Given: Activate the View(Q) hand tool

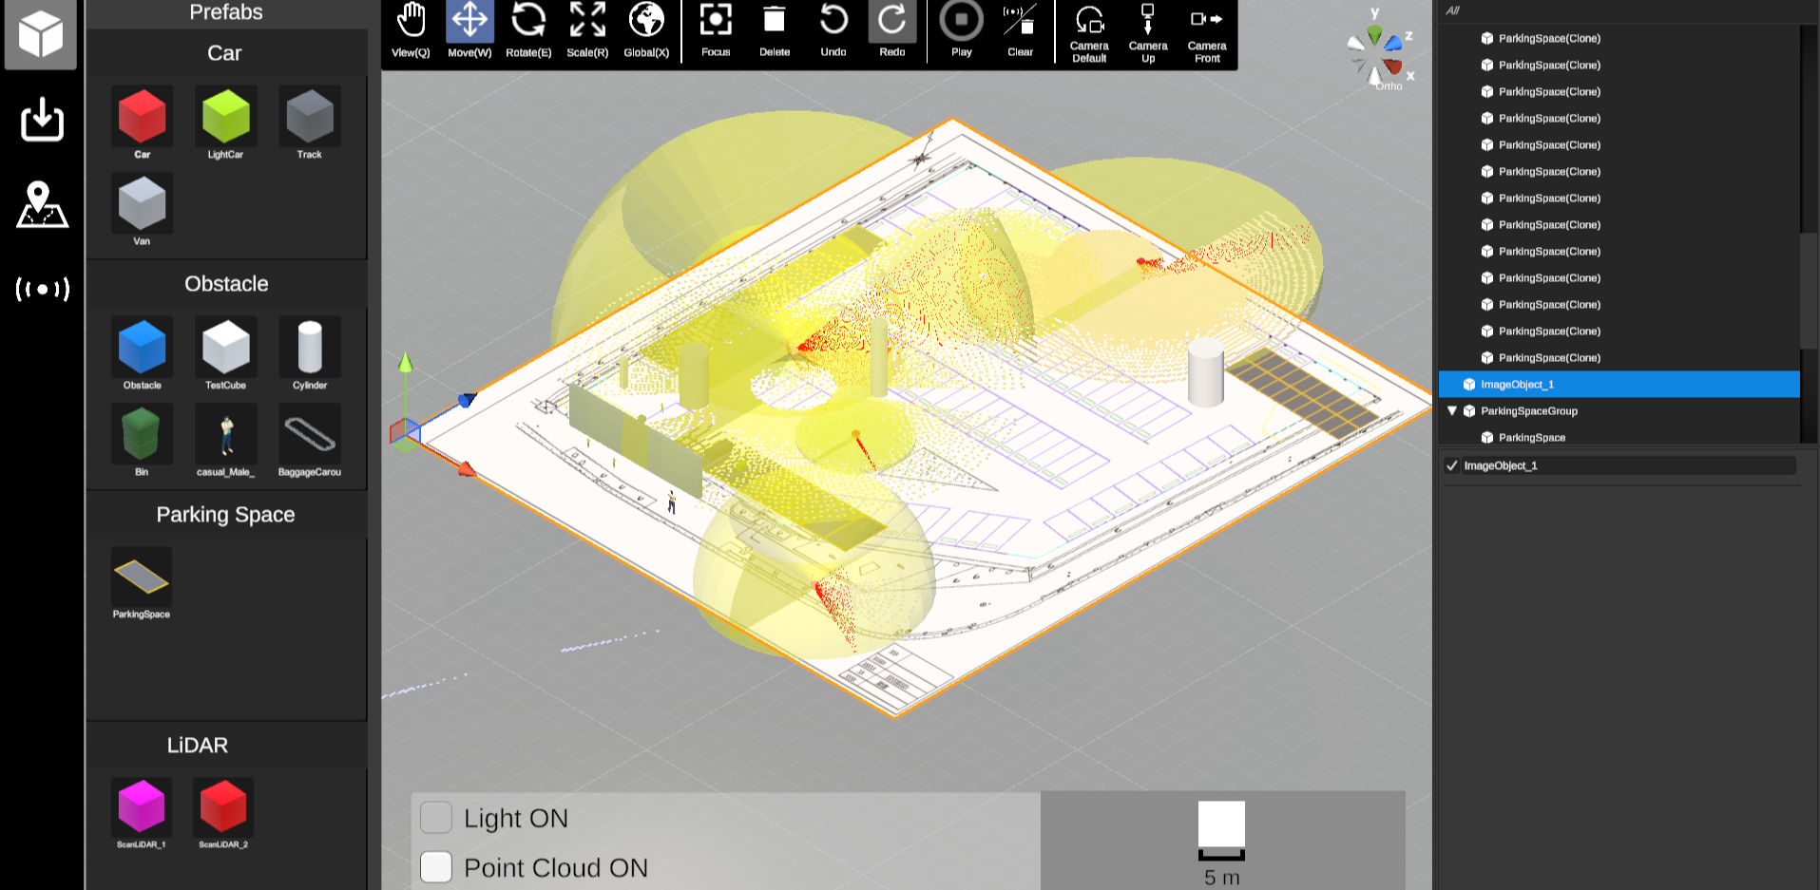Looking at the screenshot, I should tap(411, 30).
